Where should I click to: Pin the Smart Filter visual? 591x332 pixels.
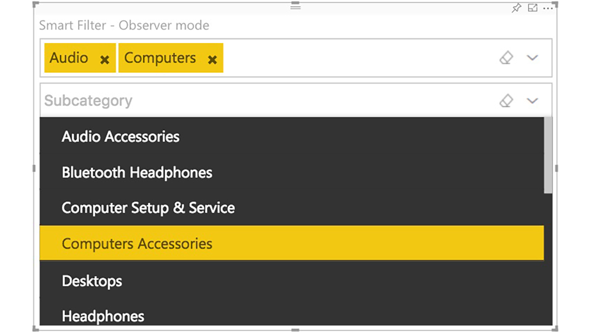(x=517, y=8)
